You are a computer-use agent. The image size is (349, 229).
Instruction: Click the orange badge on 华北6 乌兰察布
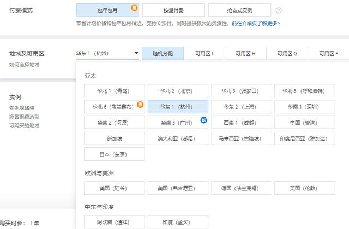(x=140, y=104)
